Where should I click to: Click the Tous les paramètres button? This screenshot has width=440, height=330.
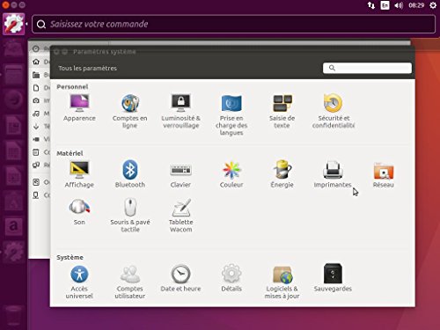(87, 69)
